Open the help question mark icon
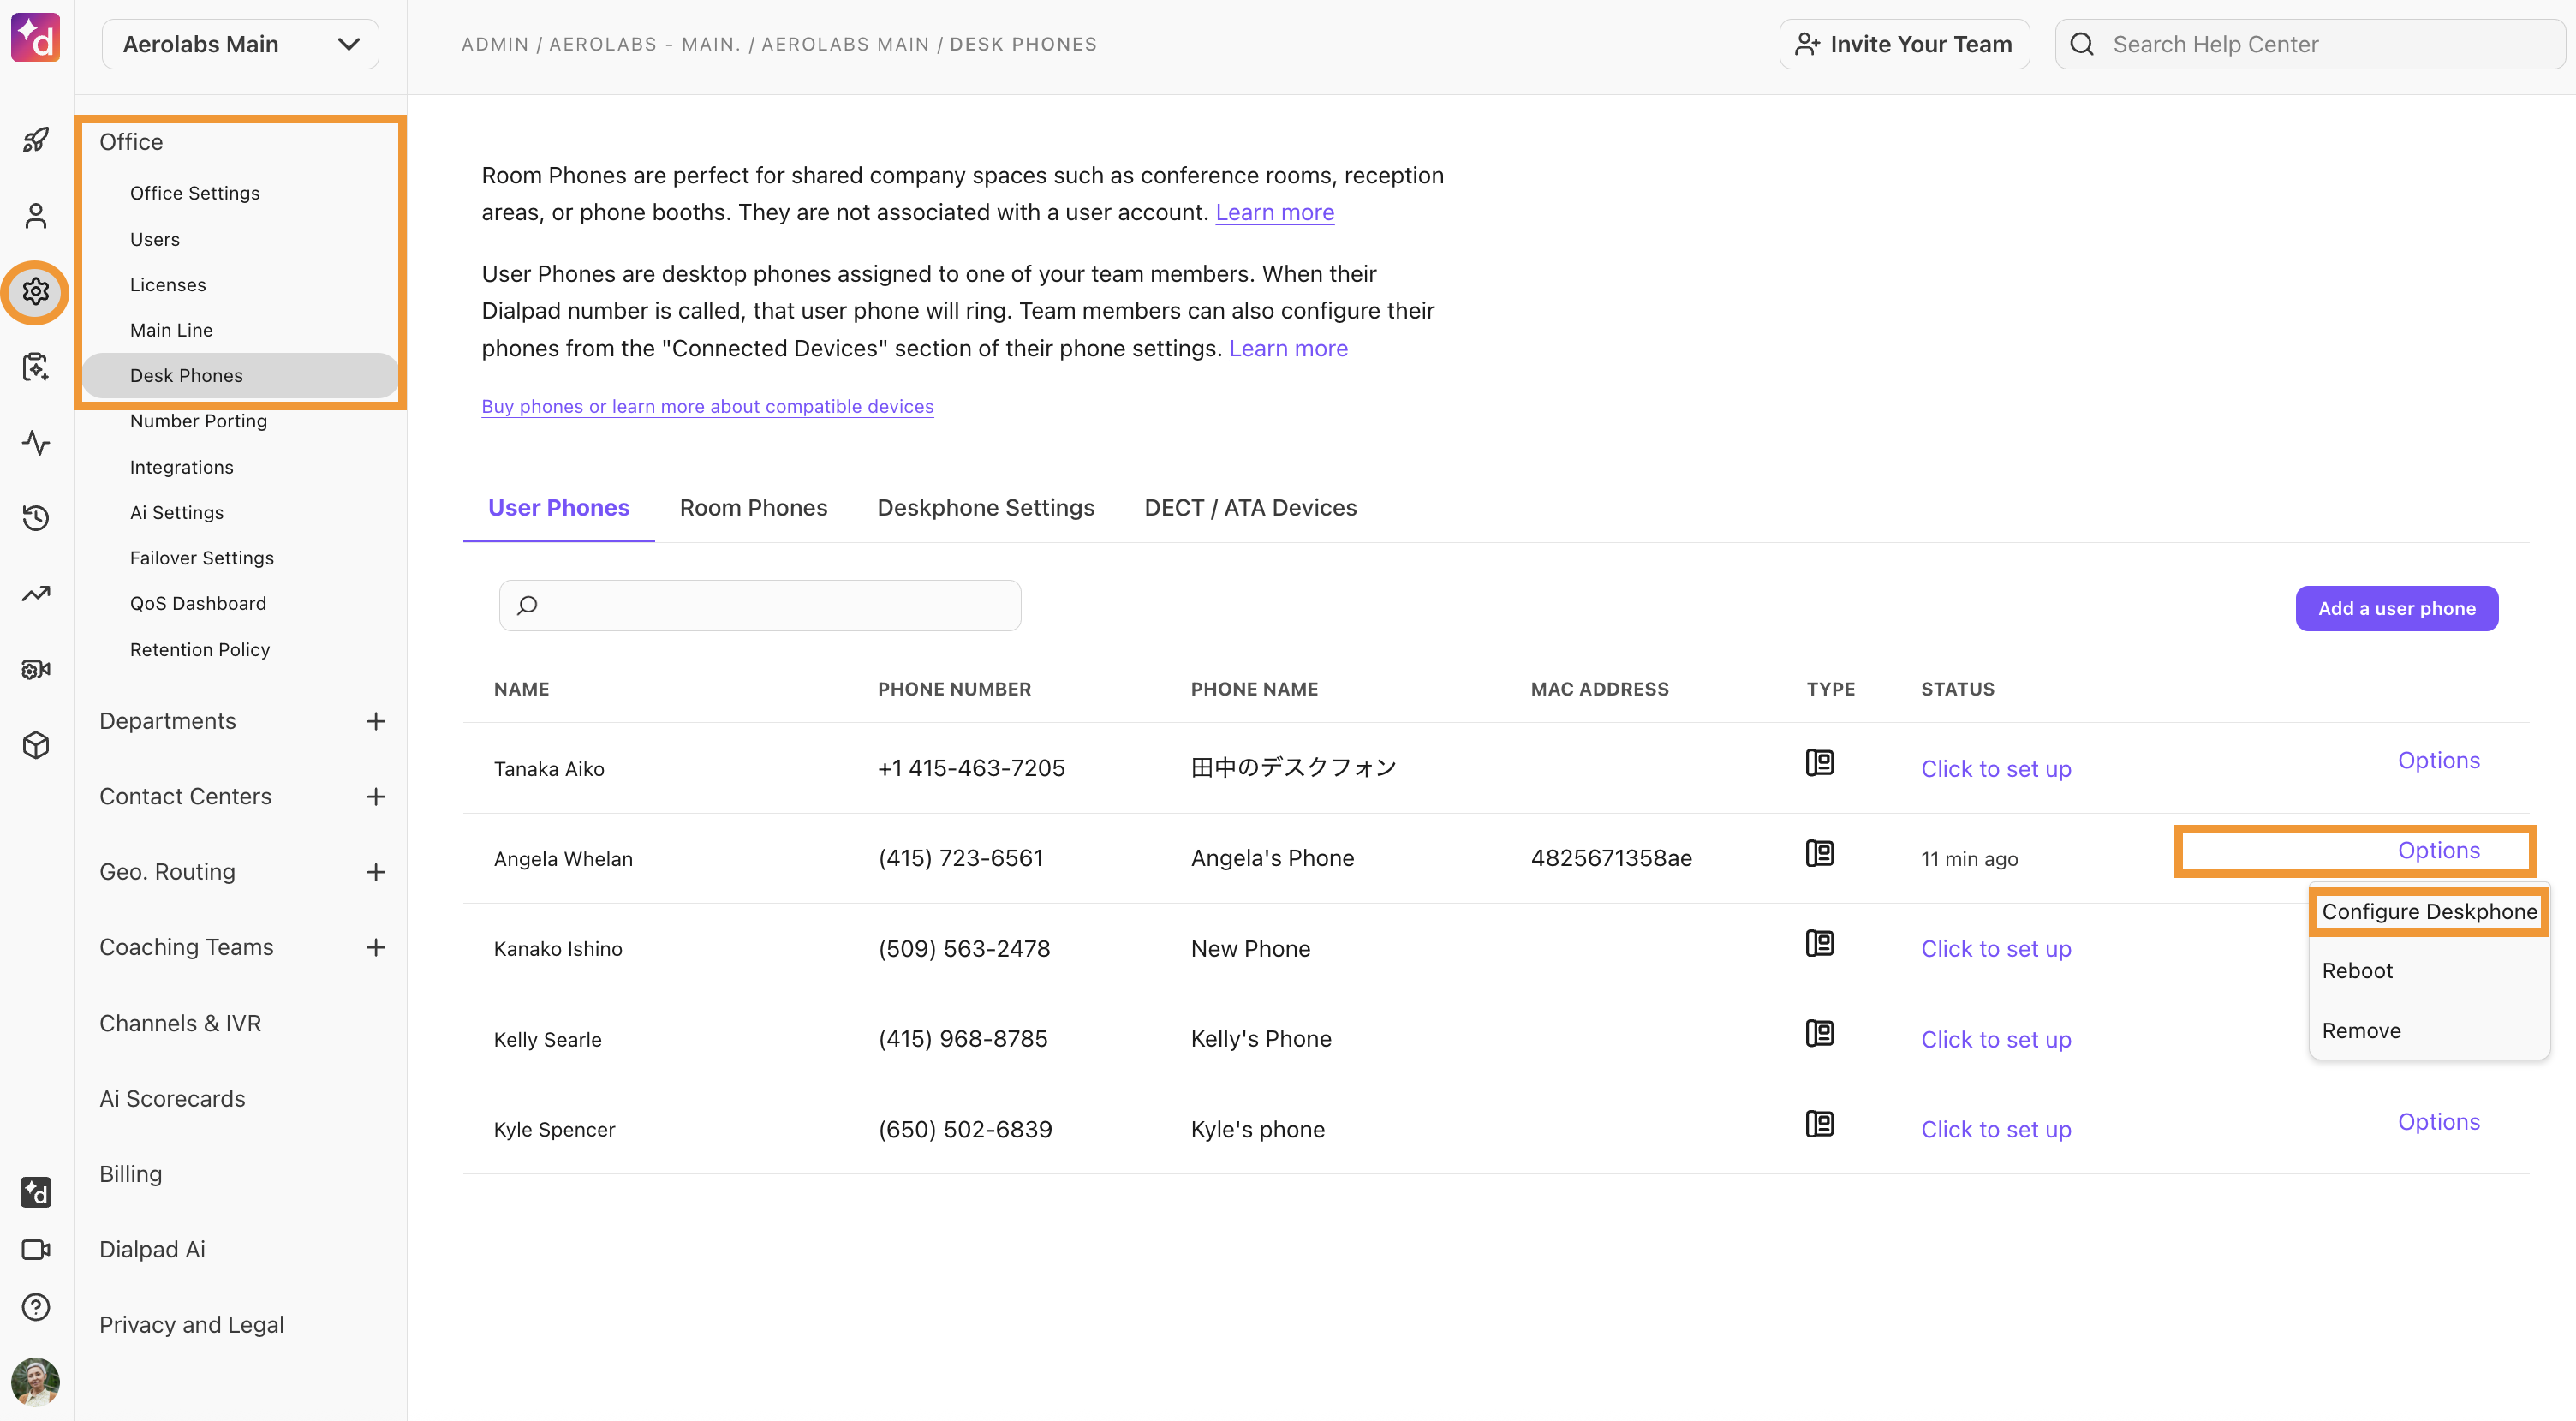This screenshot has height=1421, width=2576. click(36, 1307)
